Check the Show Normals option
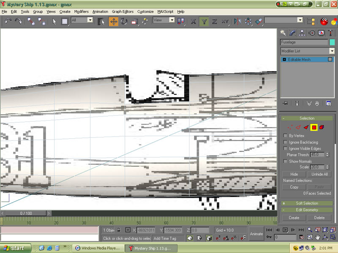 coord(286,161)
